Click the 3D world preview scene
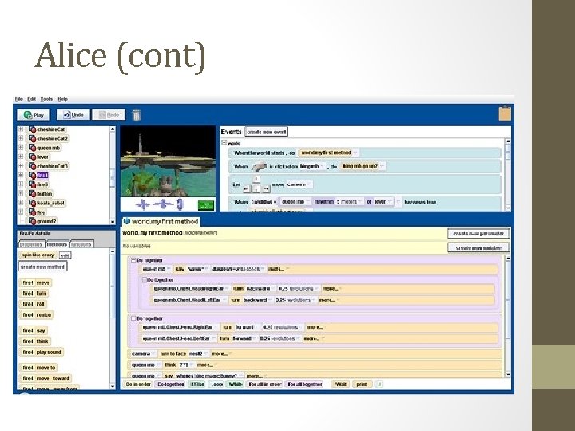Viewport: 575px width, 431px height. tap(169, 161)
